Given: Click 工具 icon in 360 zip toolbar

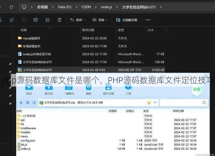Looking at the screenshot, I should 128,87.
